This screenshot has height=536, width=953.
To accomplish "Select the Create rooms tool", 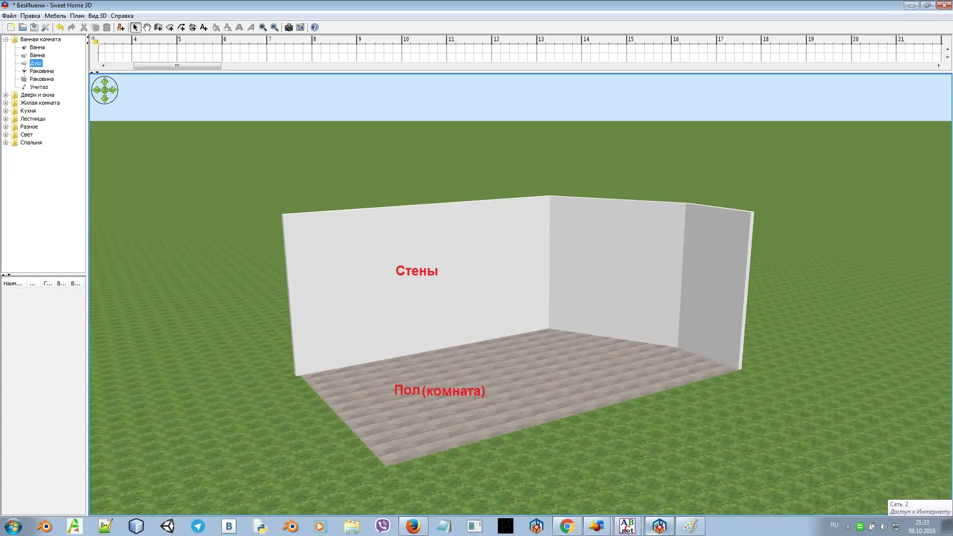I will [170, 27].
